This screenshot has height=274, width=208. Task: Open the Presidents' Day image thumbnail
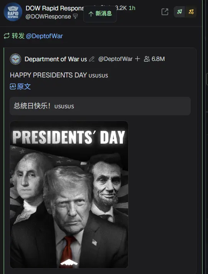[69, 195]
